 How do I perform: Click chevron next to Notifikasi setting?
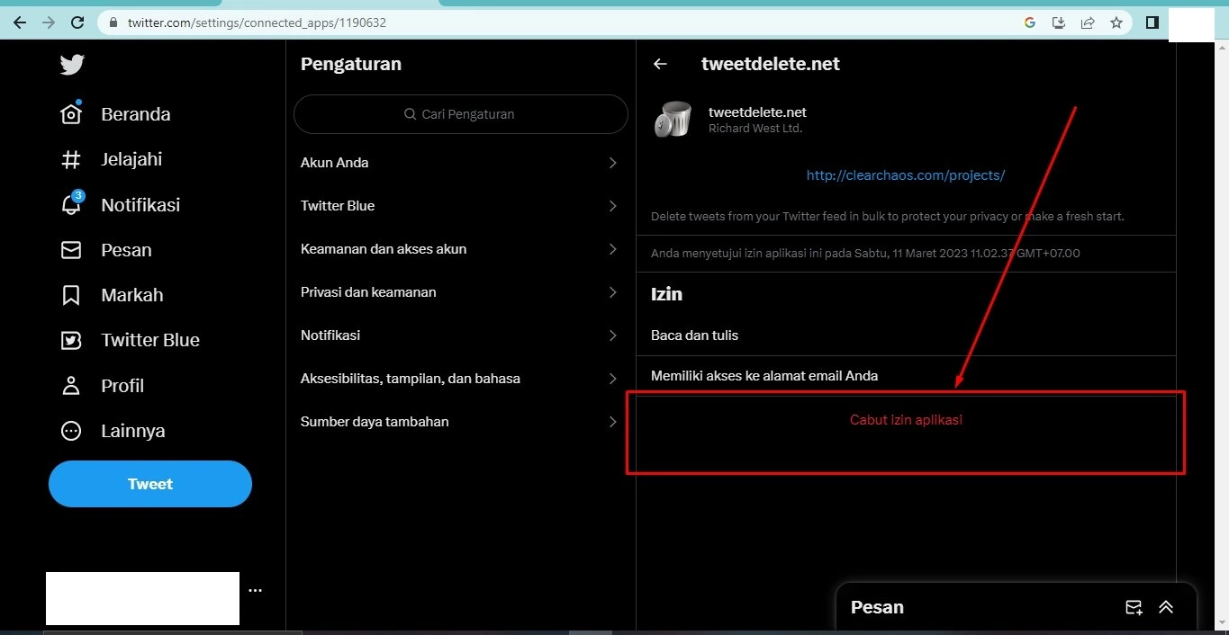(x=612, y=335)
